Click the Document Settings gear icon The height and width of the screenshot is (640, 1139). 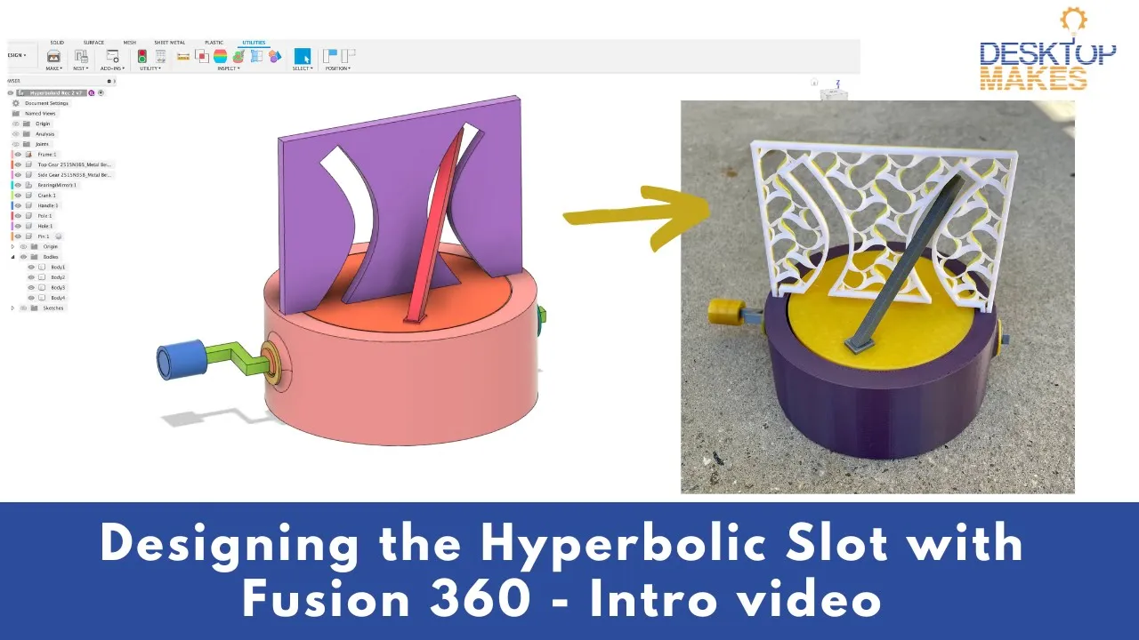pyautogui.click(x=16, y=103)
